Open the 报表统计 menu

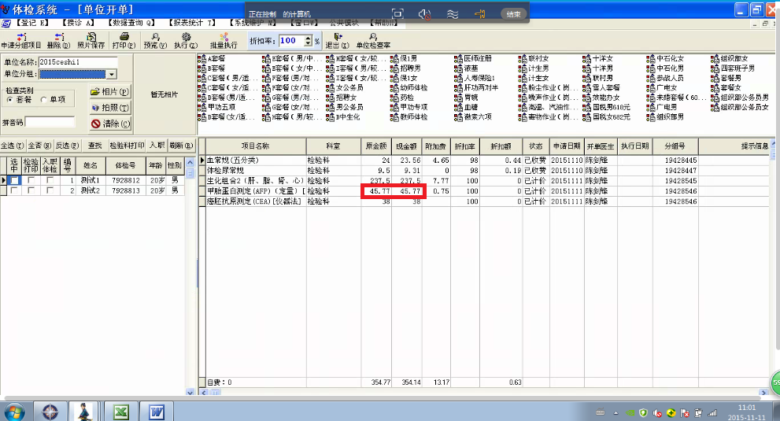[192, 24]
